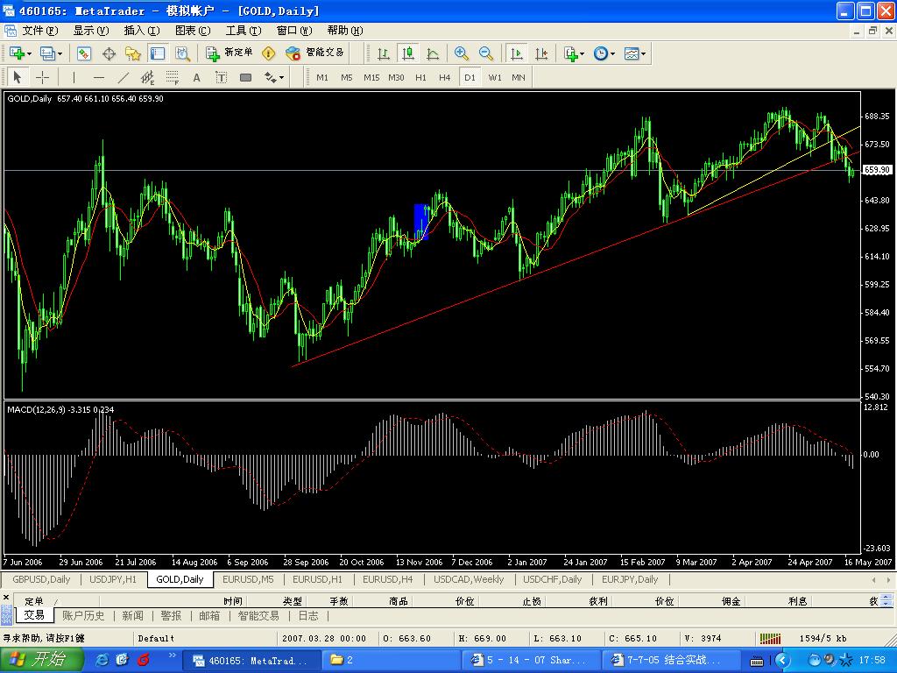
Task: Click the 开始 Start button
Action: (41, 660)
